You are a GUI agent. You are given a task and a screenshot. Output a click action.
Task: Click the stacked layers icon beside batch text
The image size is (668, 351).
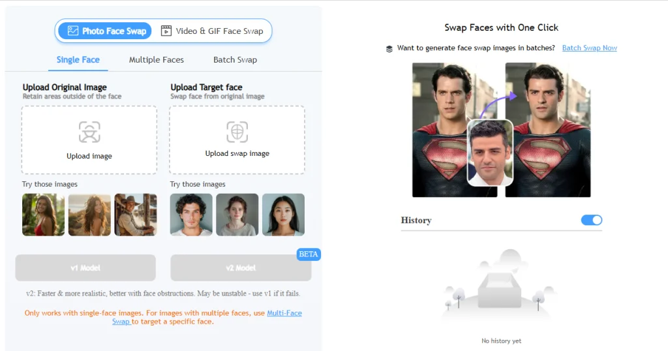[x=389, y=48]
